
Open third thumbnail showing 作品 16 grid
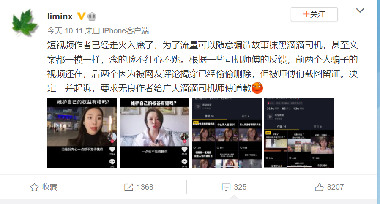pyautogui.click(x=227, y=133)
